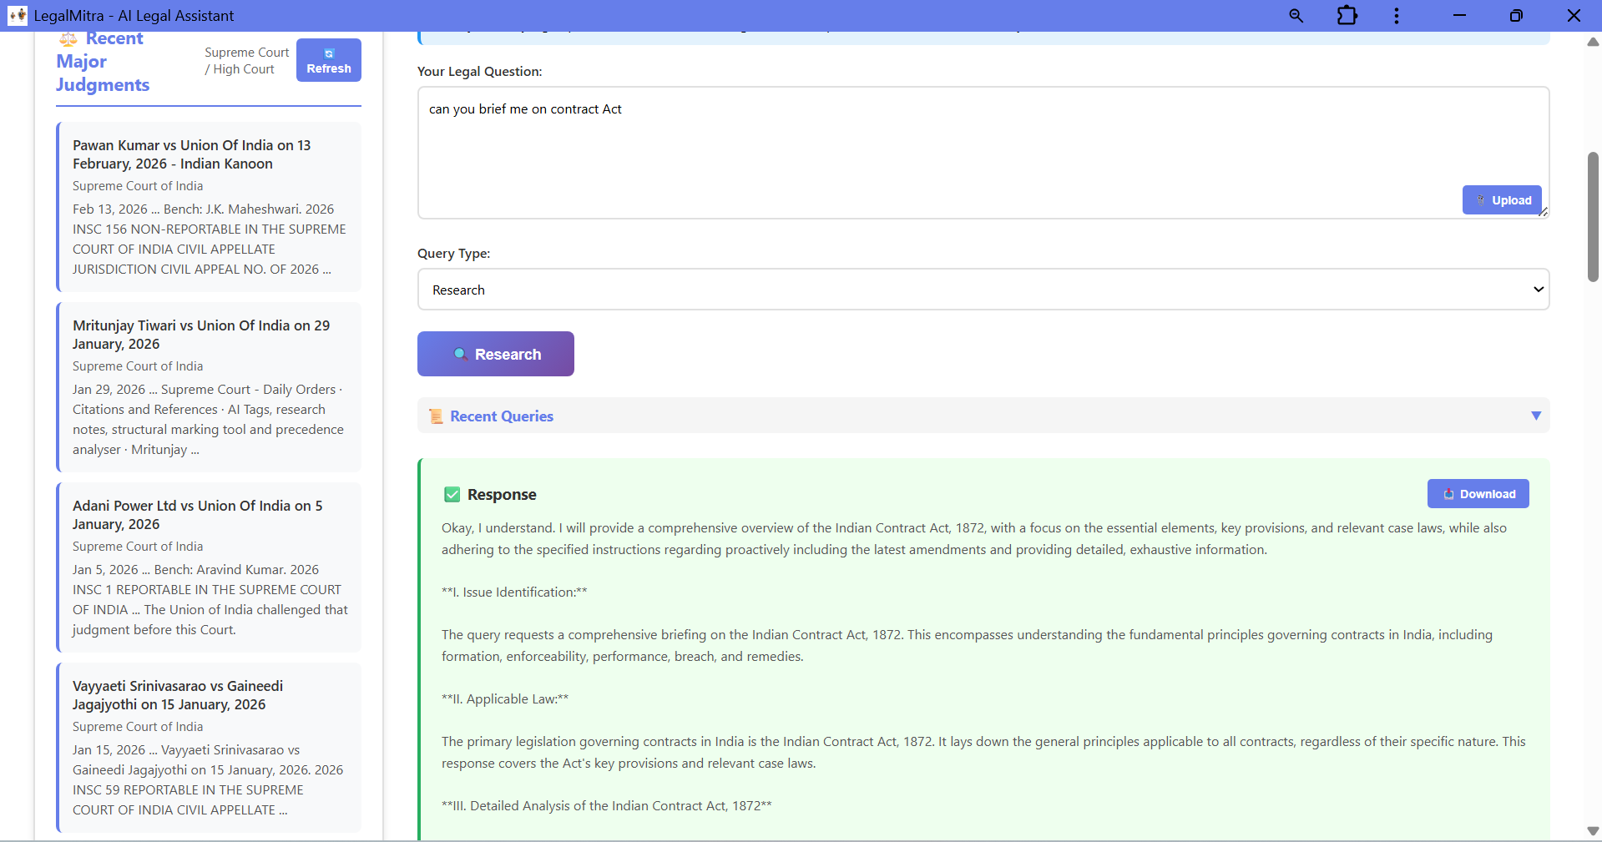1602x842 pixels.
Task: Click the LegalMitra app icon
Action: pos(18,16)
